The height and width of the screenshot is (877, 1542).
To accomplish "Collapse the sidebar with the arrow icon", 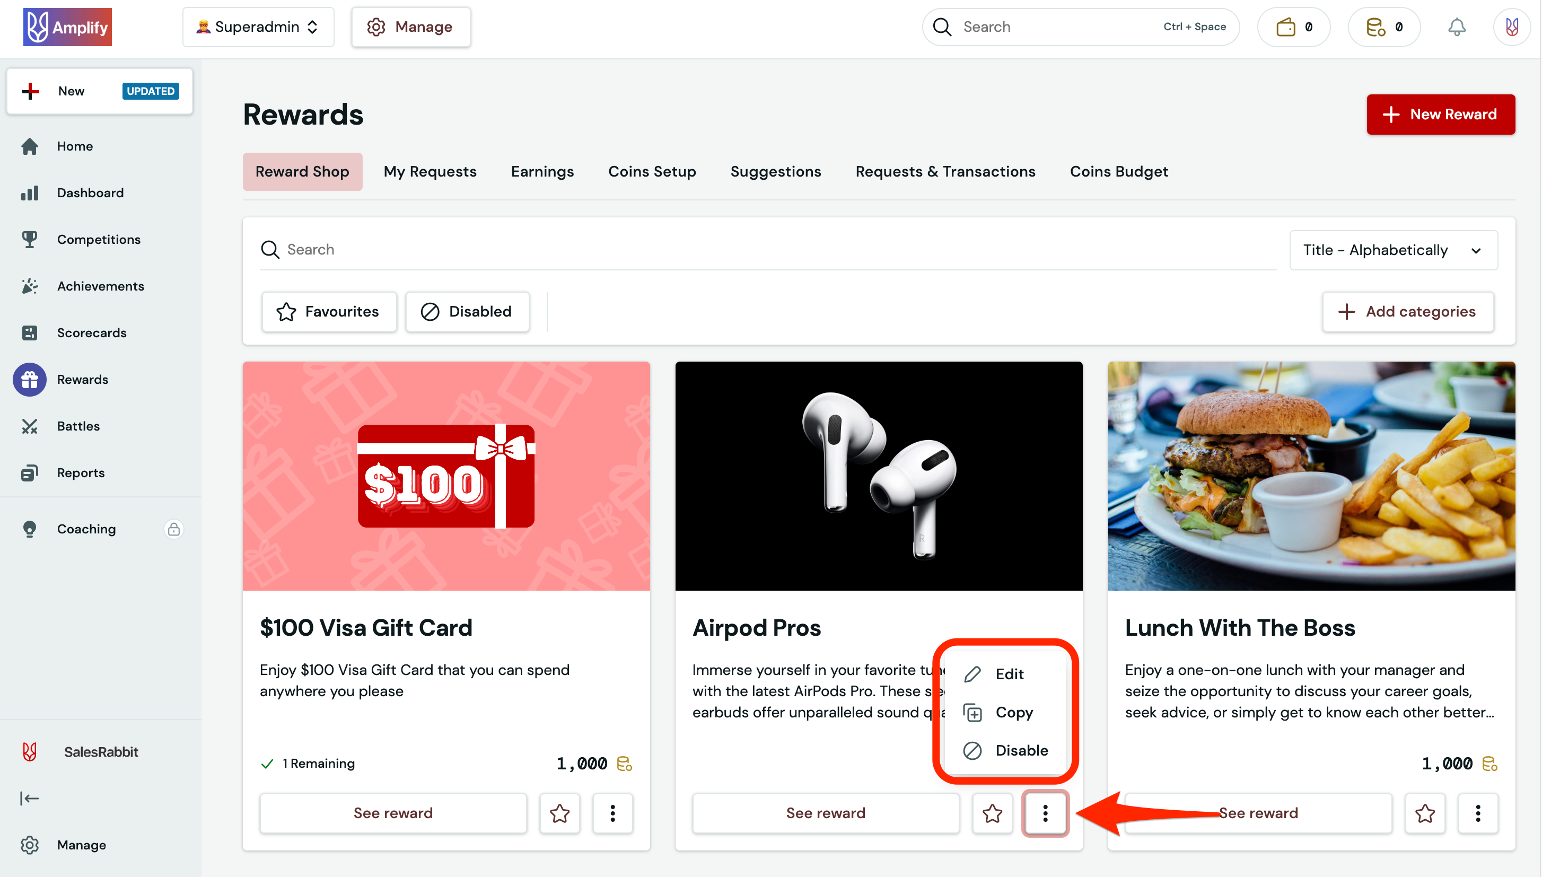I will [30, 798].
